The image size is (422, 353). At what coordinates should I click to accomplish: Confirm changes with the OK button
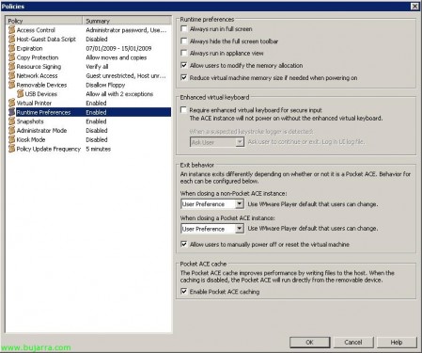(x=309, y=342)
